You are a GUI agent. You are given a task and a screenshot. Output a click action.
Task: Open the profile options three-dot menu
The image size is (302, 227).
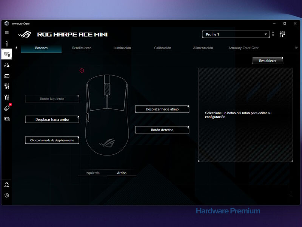[273, 34]
